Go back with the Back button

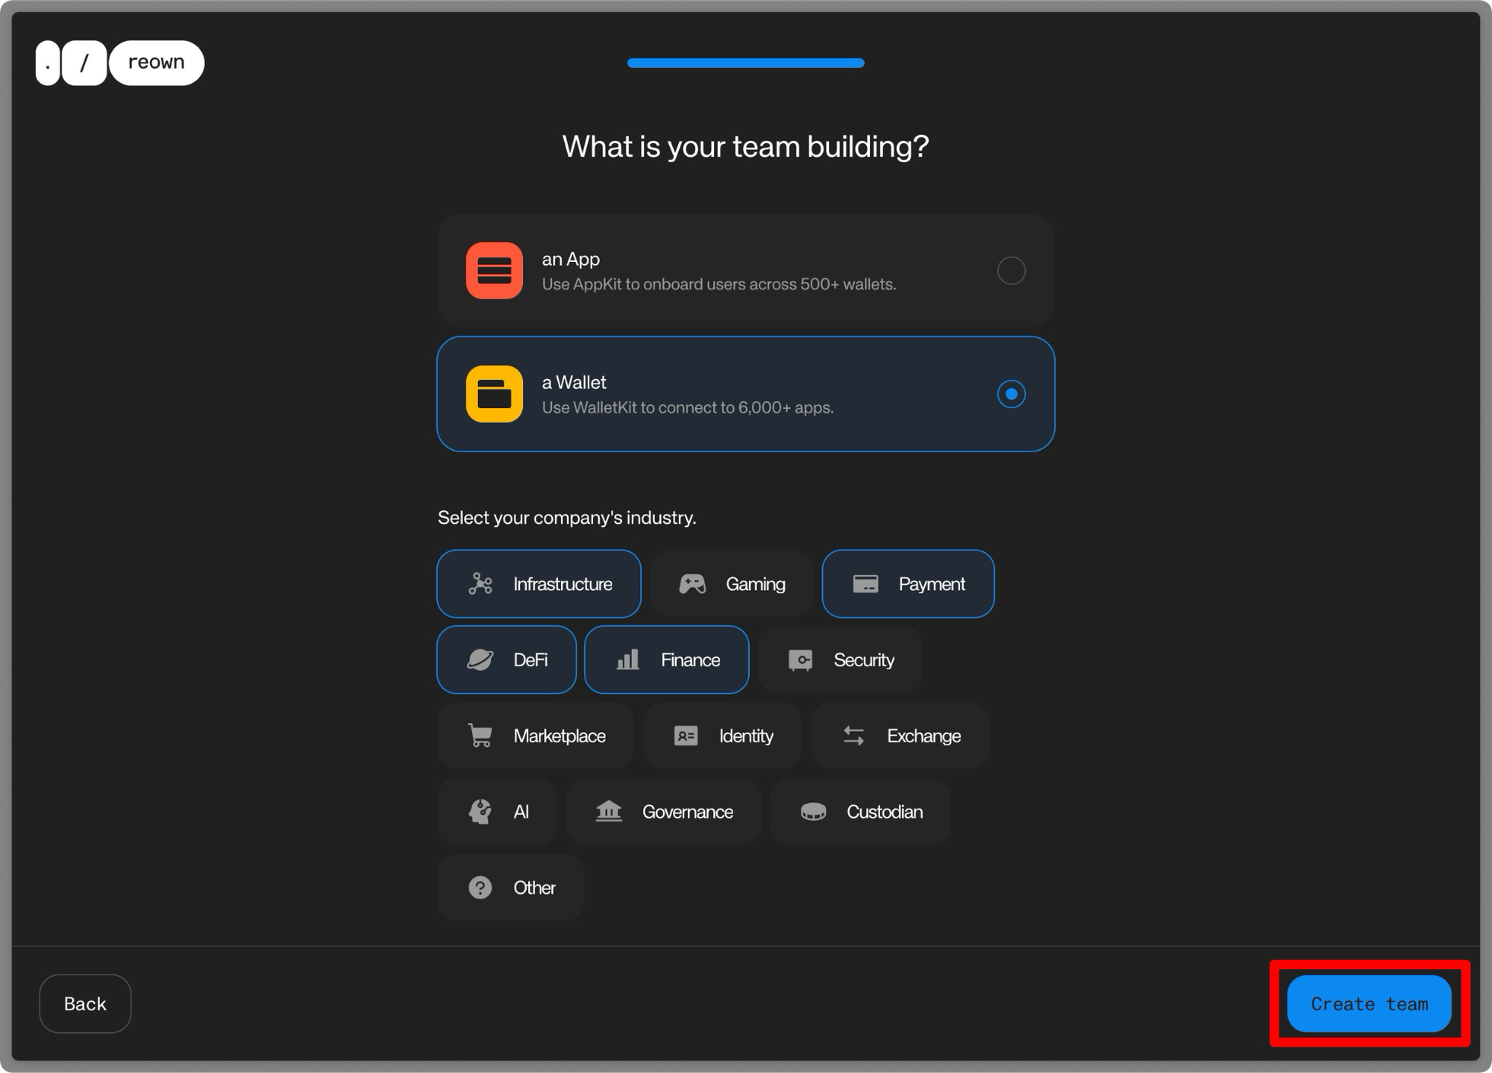tap(85, 1004)
